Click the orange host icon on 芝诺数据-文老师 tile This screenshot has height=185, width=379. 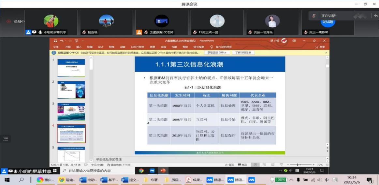pyautogui.click(x=139, y=32)
